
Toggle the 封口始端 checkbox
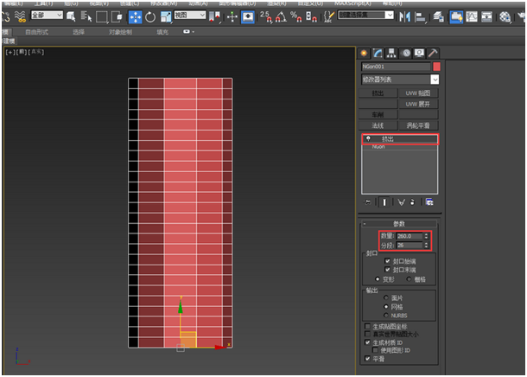coord(388,261)
